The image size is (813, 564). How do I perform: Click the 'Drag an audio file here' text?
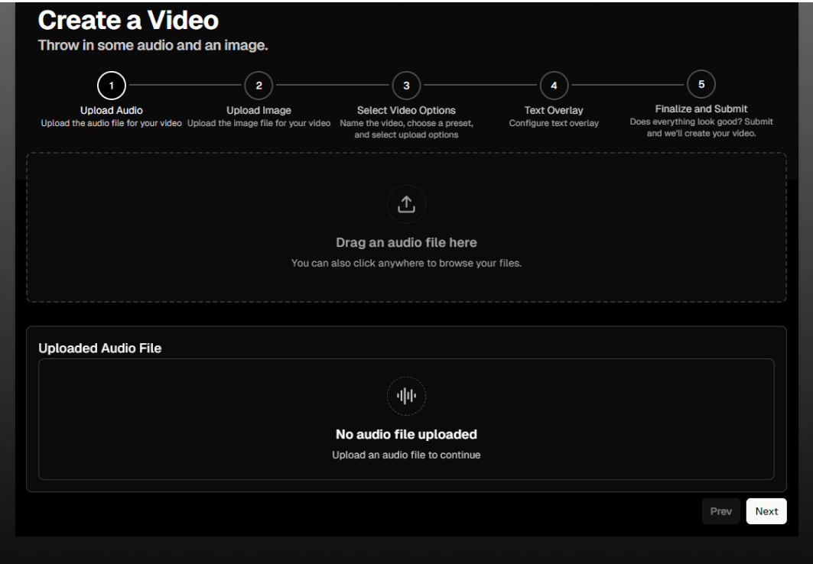(x=406, y=242)
